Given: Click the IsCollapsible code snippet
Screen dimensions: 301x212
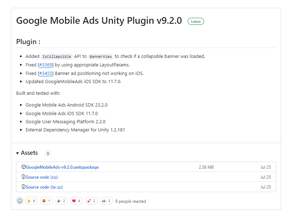Looking at the screenshot, I should 57,56.
